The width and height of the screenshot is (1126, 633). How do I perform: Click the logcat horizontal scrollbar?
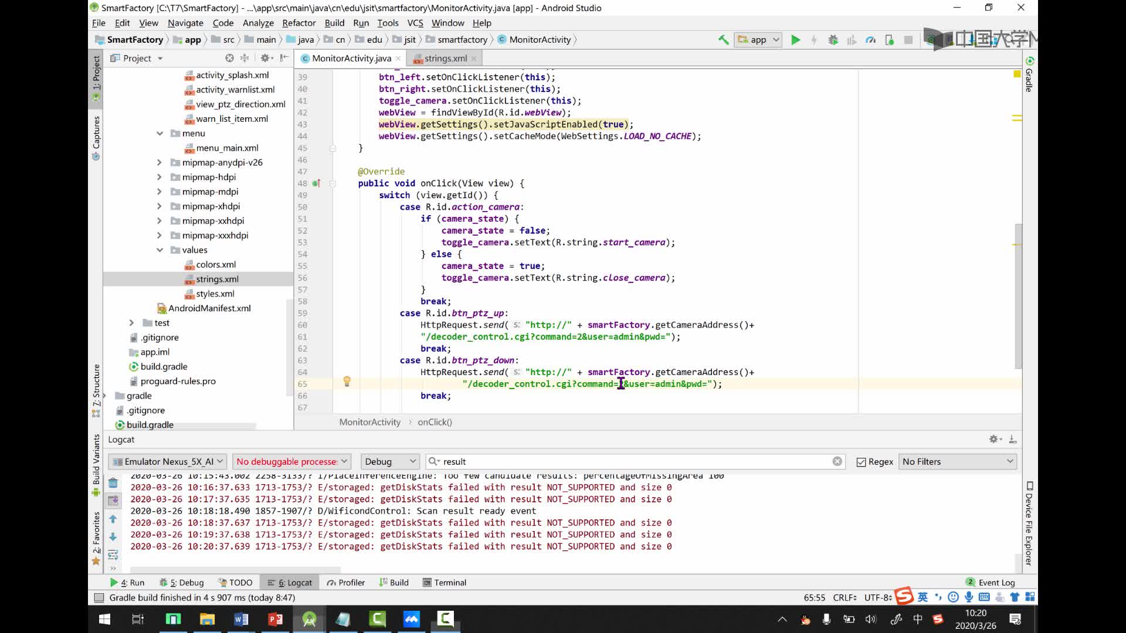coord(235,569)
